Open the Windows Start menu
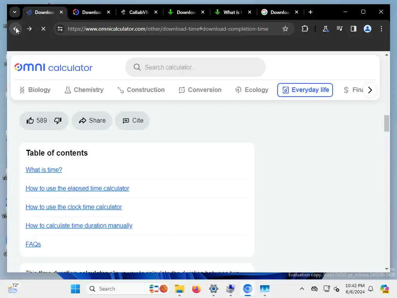This screenshot has width=397, height=298. pos(75,289)
